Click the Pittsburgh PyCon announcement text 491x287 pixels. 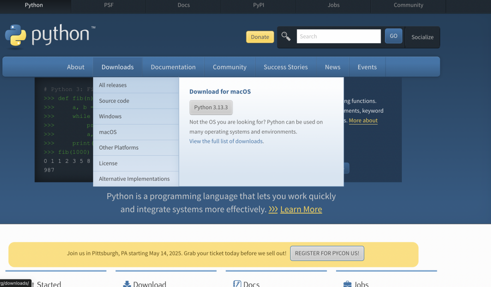pos(176,253)
